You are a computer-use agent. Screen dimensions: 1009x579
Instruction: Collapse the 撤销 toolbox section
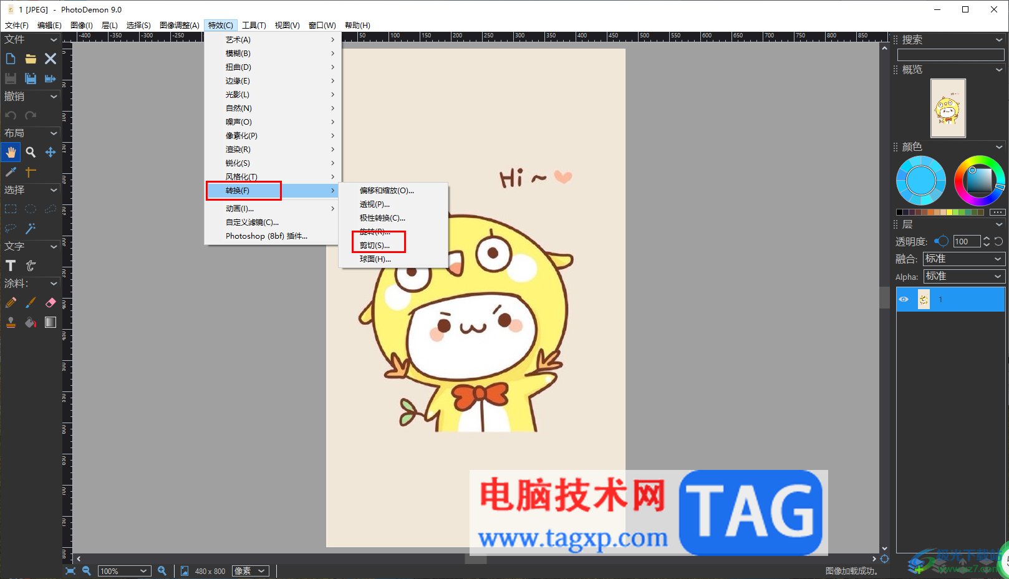54,97
